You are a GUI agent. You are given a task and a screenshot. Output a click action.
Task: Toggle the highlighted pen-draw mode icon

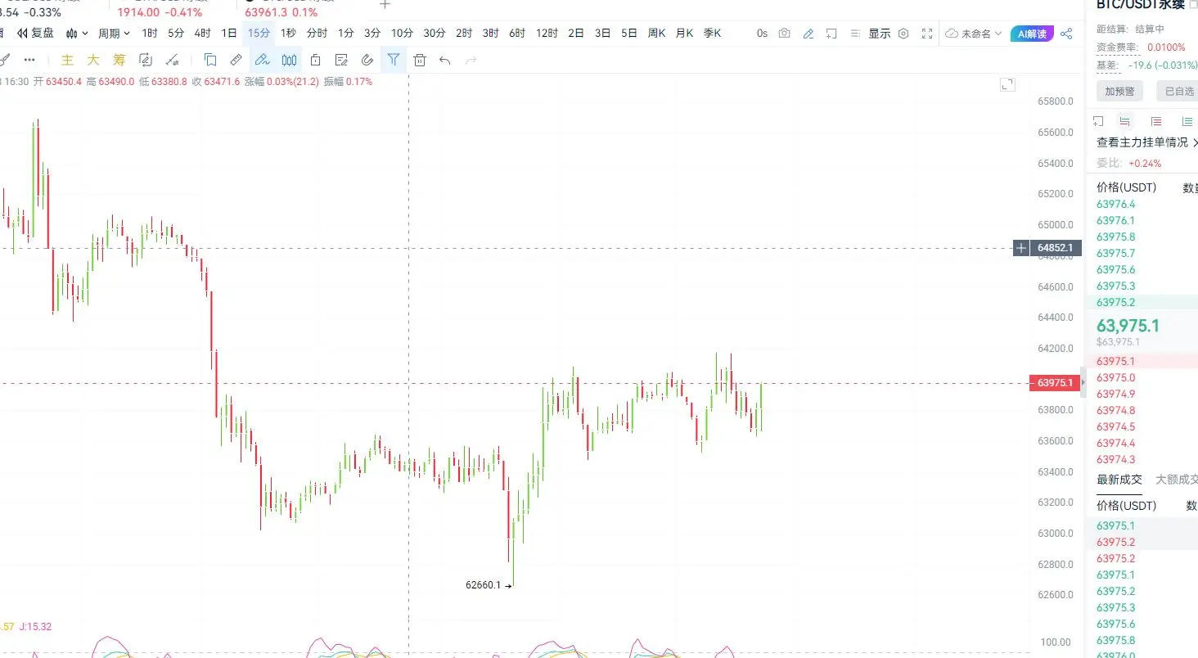(x=262, y=60)
